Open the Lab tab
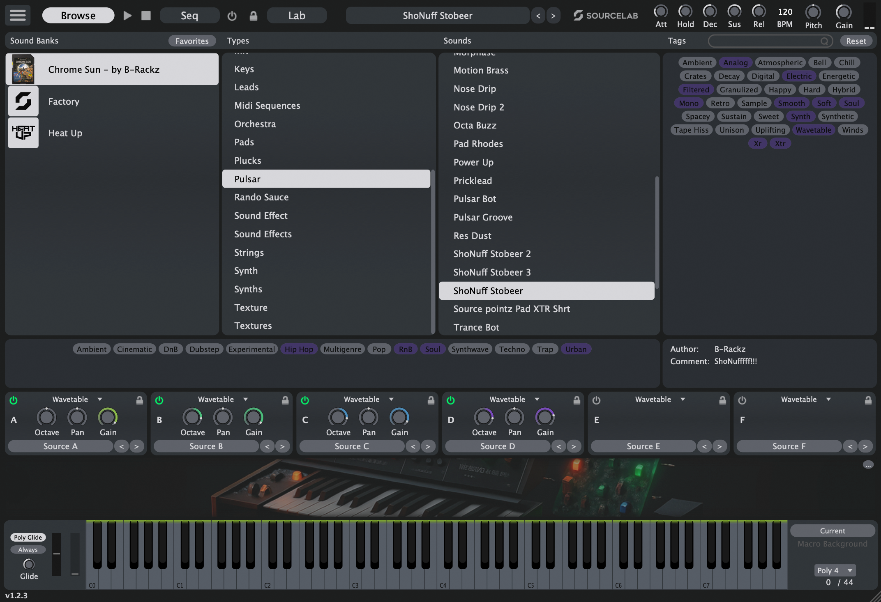The width and height of the screenshot is (881, 602). click(x=297, y=16)
